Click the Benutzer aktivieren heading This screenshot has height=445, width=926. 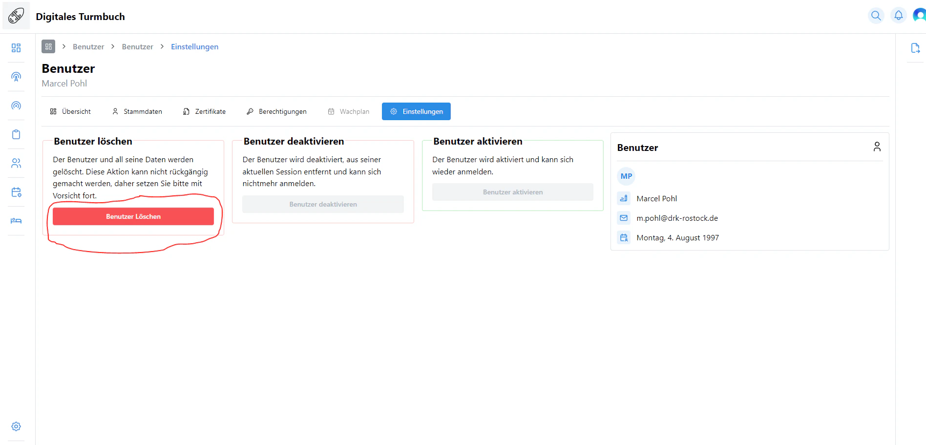coord(478,141)
